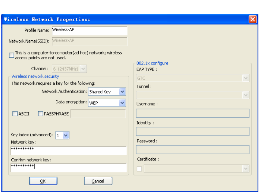Enable the computer-to-computer (ad hoc) network checkbox

[12, 55]
